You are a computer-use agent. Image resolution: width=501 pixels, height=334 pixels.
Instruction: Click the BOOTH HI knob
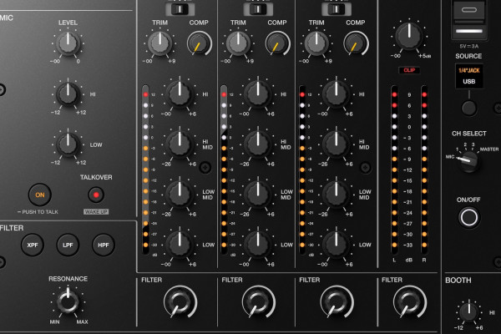[x=468, y=311]
